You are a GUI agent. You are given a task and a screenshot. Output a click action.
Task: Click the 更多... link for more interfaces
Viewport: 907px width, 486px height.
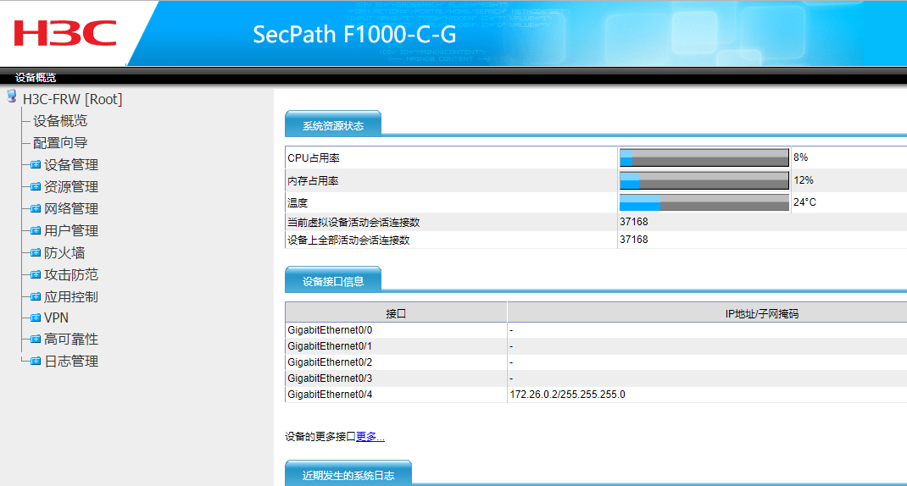pyautogui.click(x=370, y=437)
